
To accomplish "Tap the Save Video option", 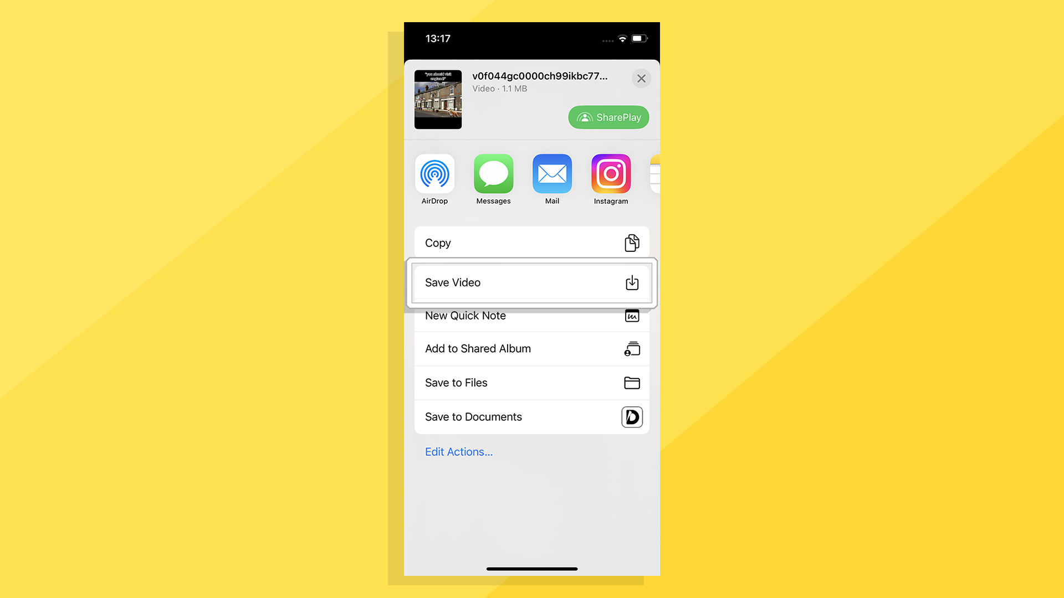I will point(531,282).
